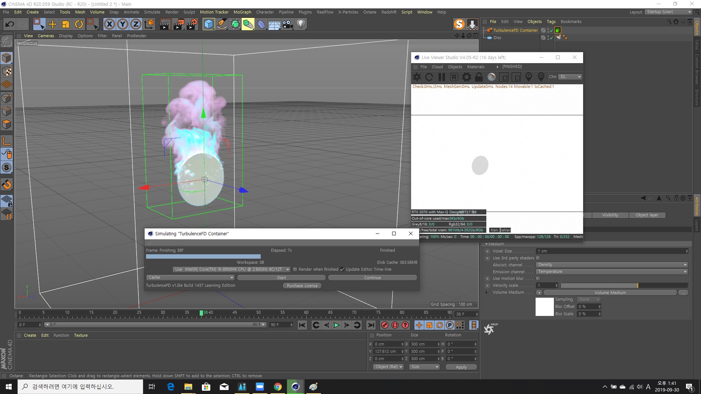Screen dimensions: 701x394
Task: Select TurbulenceFD Container in Object Manager
Action: pyautogui.click(x=516, y=30)
